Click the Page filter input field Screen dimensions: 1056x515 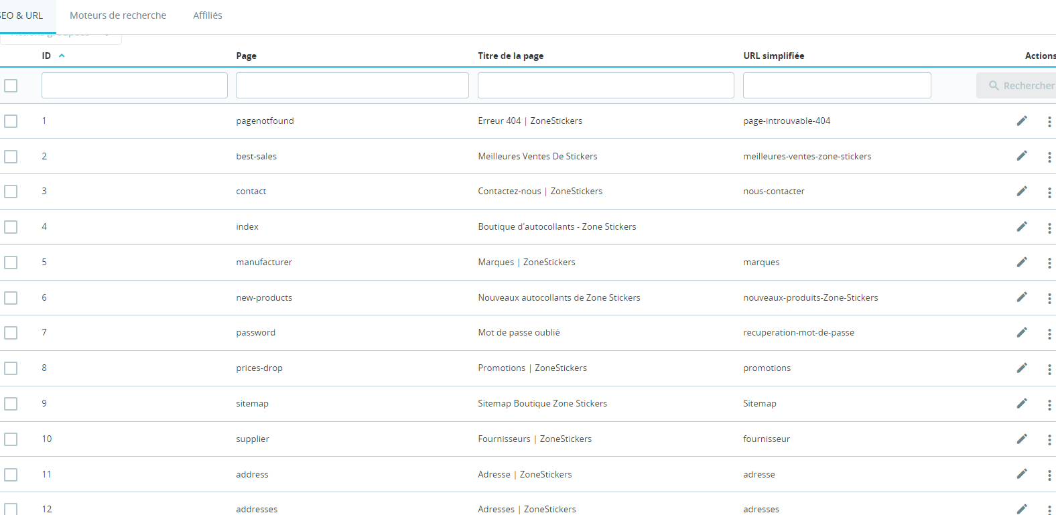[x=352, y=86]
